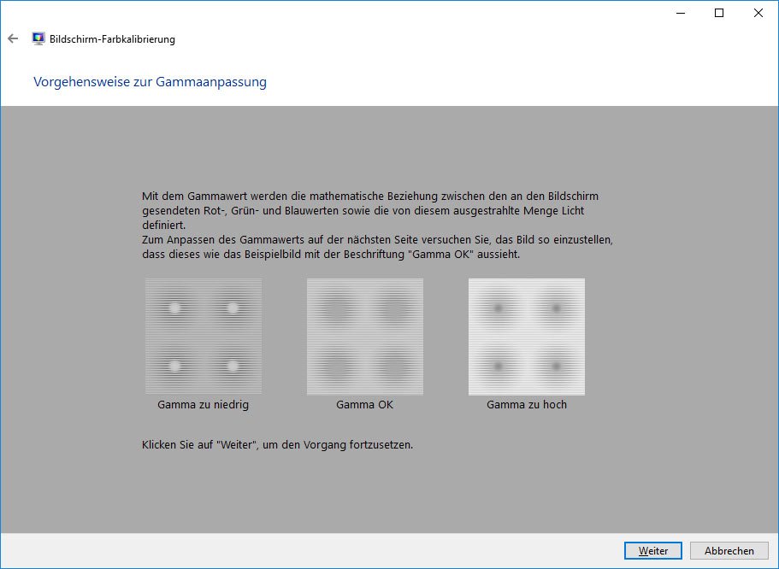Minimize the calibration wizard window
Viewport: 779px width, 569px height.
click(680, 13)
